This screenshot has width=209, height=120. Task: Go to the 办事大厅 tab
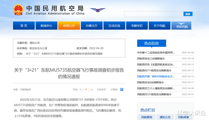[92, 25]
